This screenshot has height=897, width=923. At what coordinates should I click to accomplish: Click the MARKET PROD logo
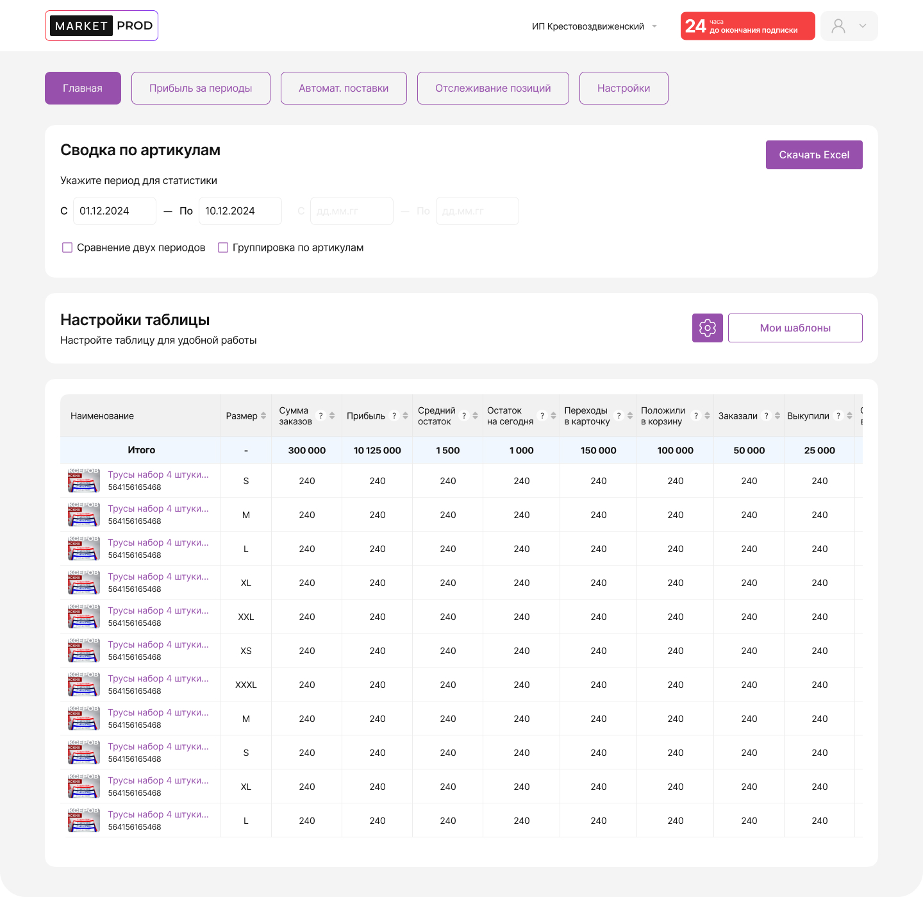tap(101, 26)
